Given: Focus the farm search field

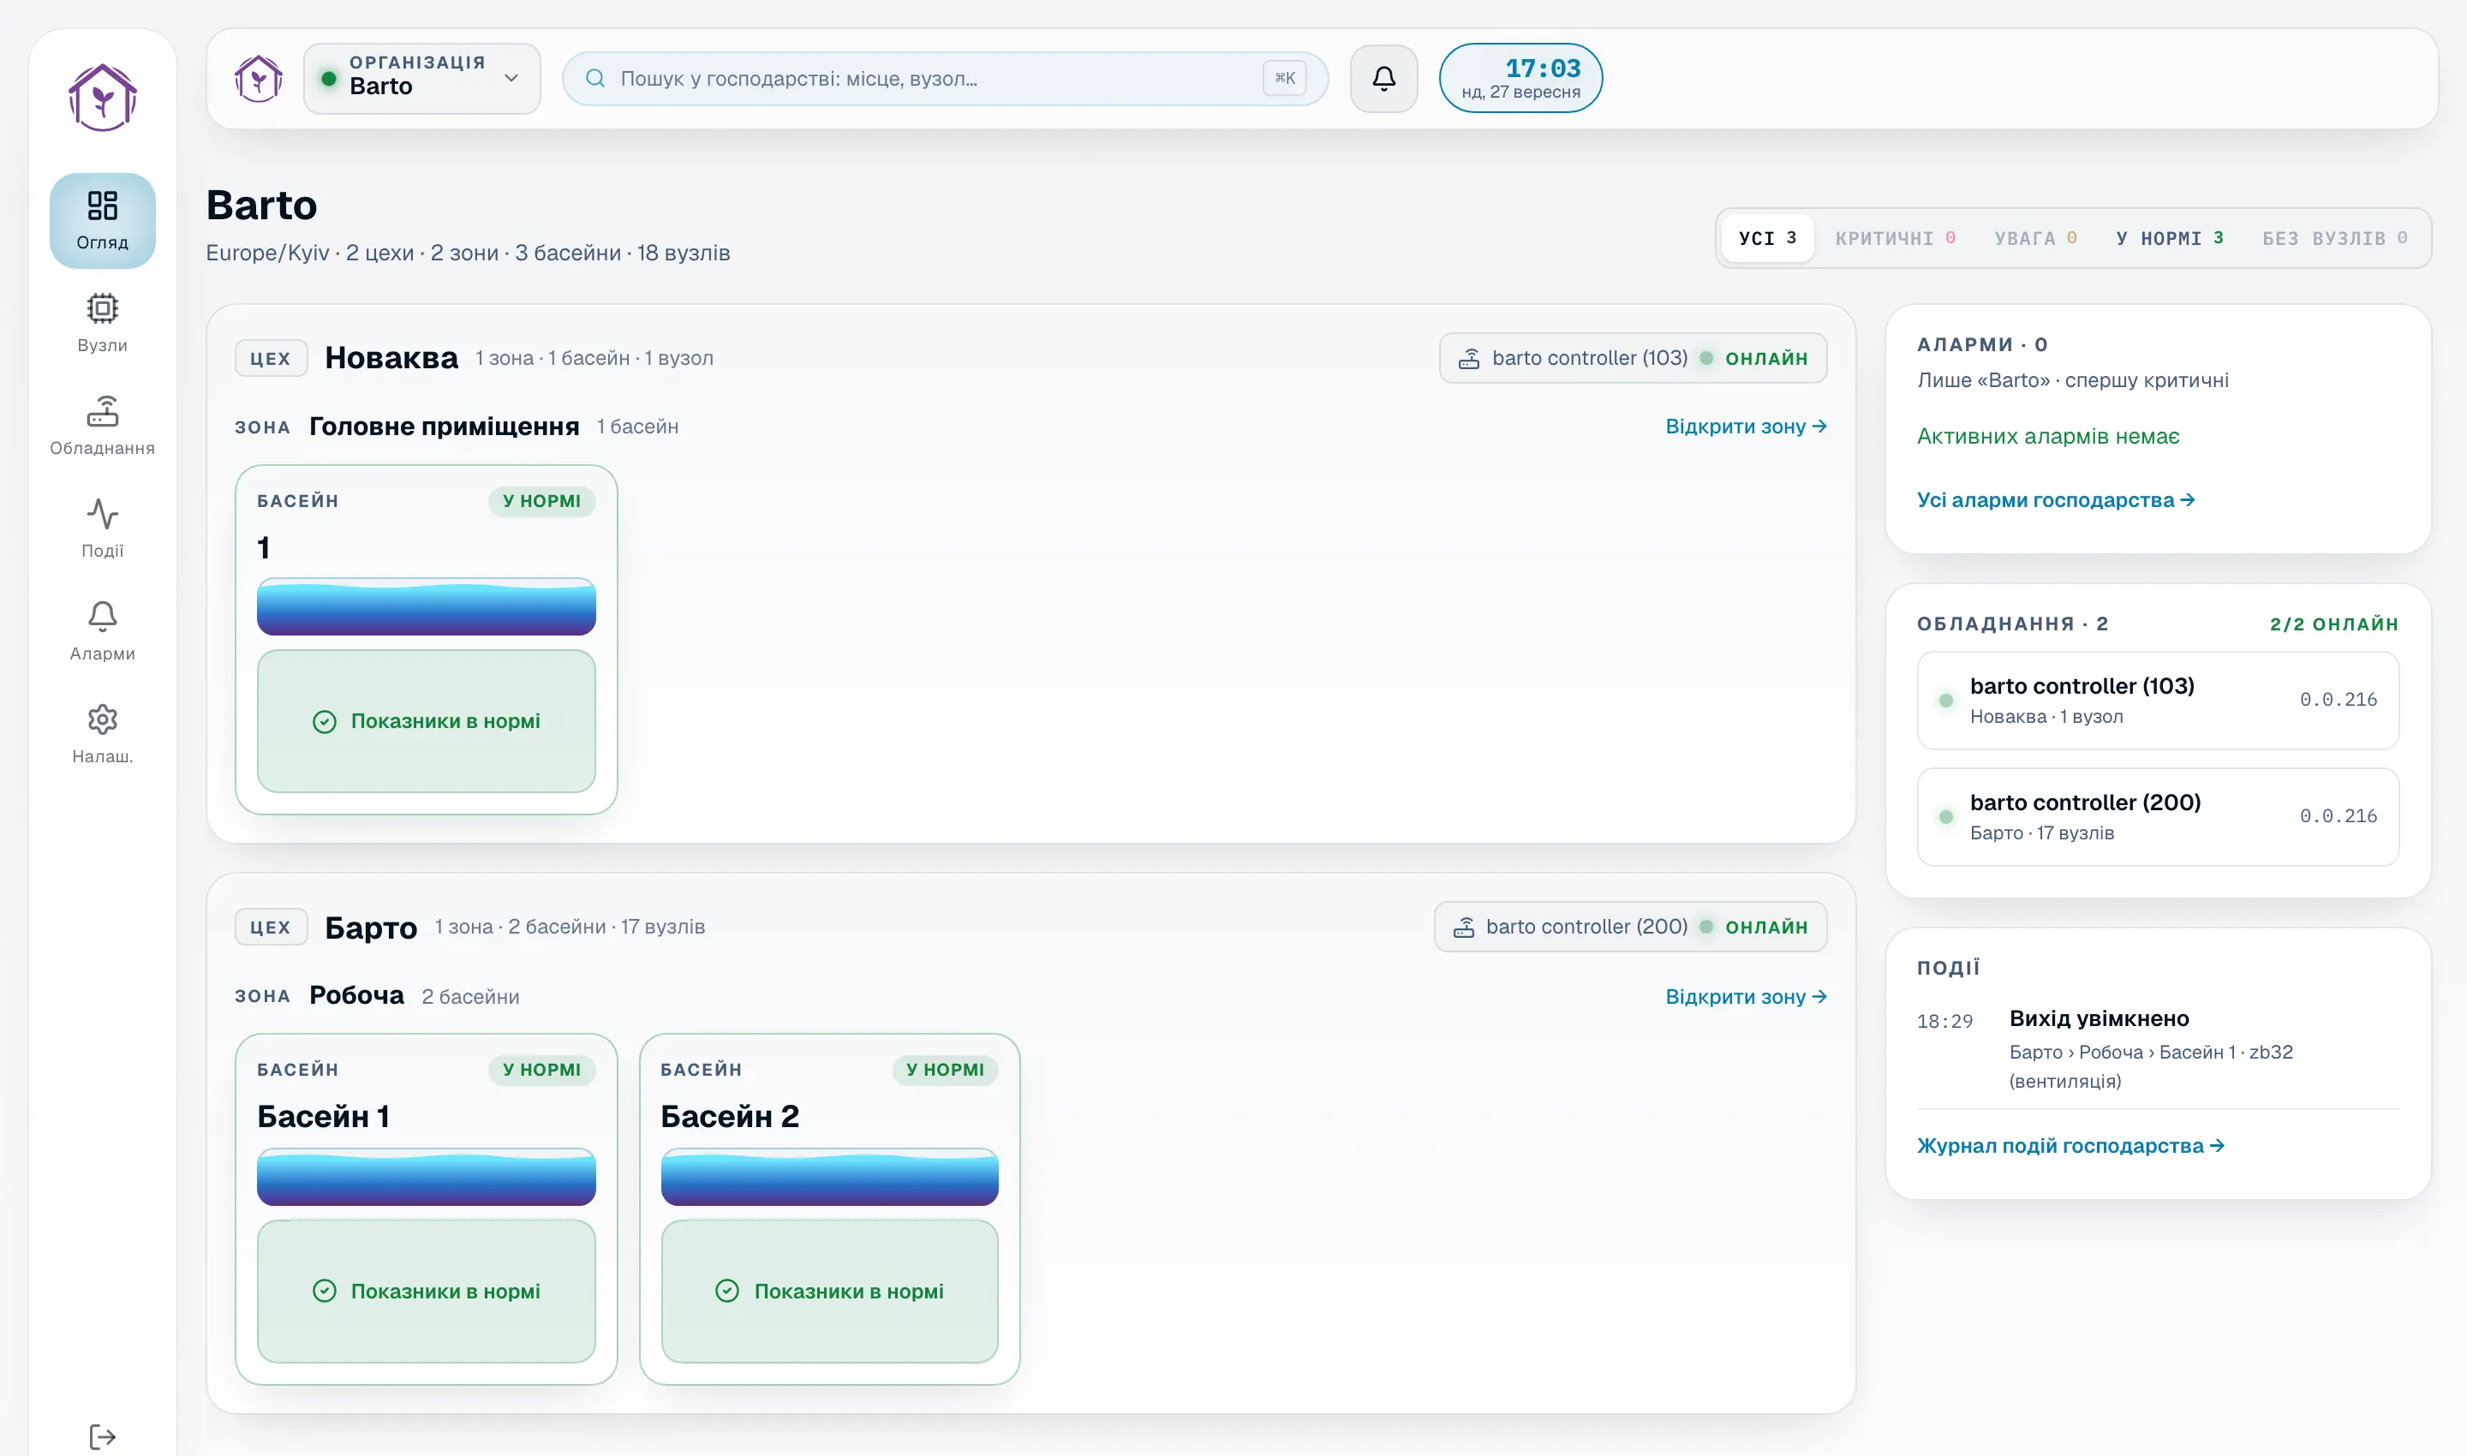Looking at the screenshot, I should coord(945,79).
